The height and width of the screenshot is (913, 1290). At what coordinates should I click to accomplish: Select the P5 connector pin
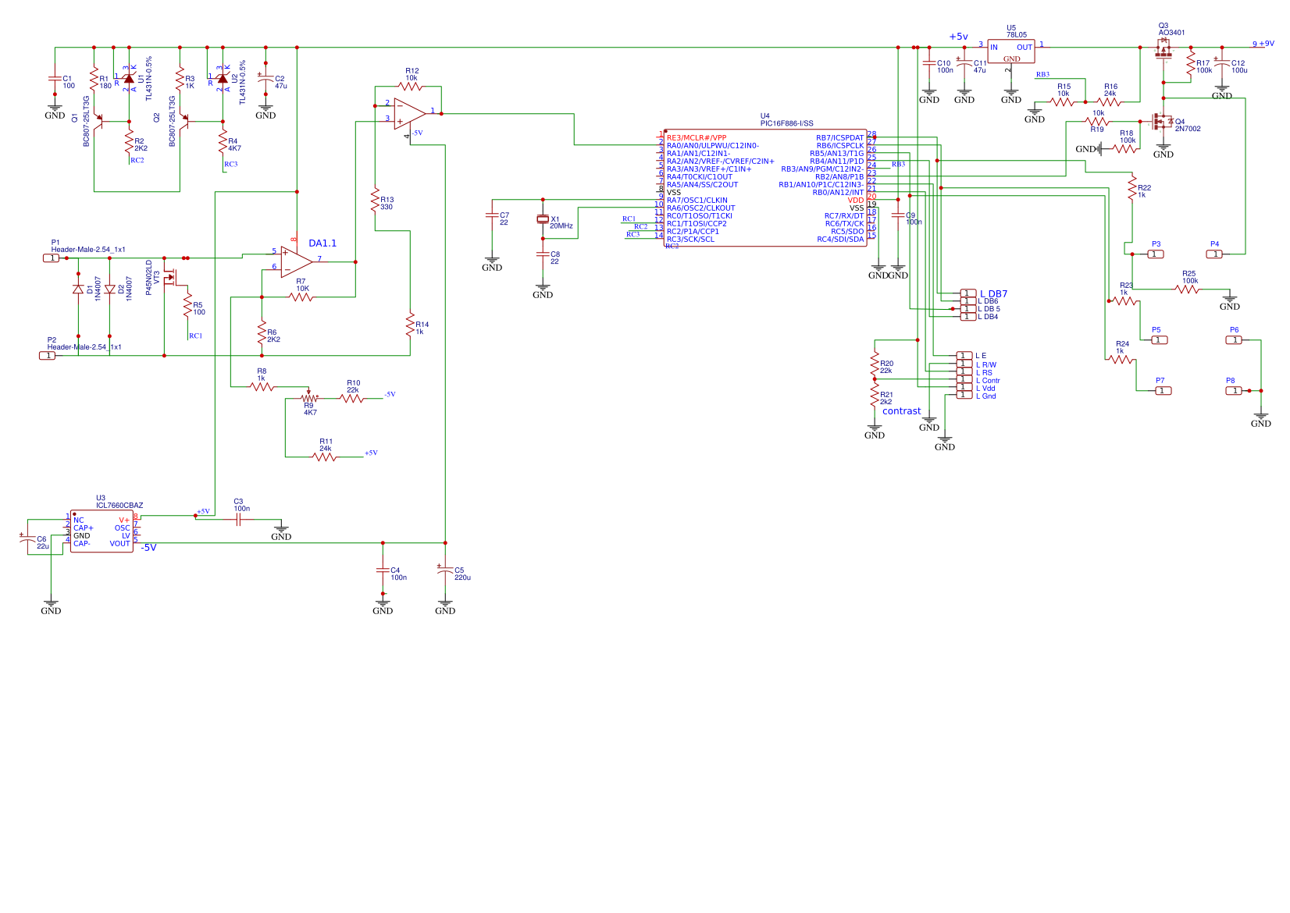1160,339
